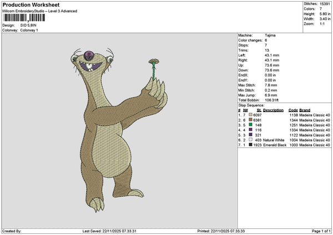Click the Description column header
The height and width of the screenshot is (235, 333).
[273, 110]
